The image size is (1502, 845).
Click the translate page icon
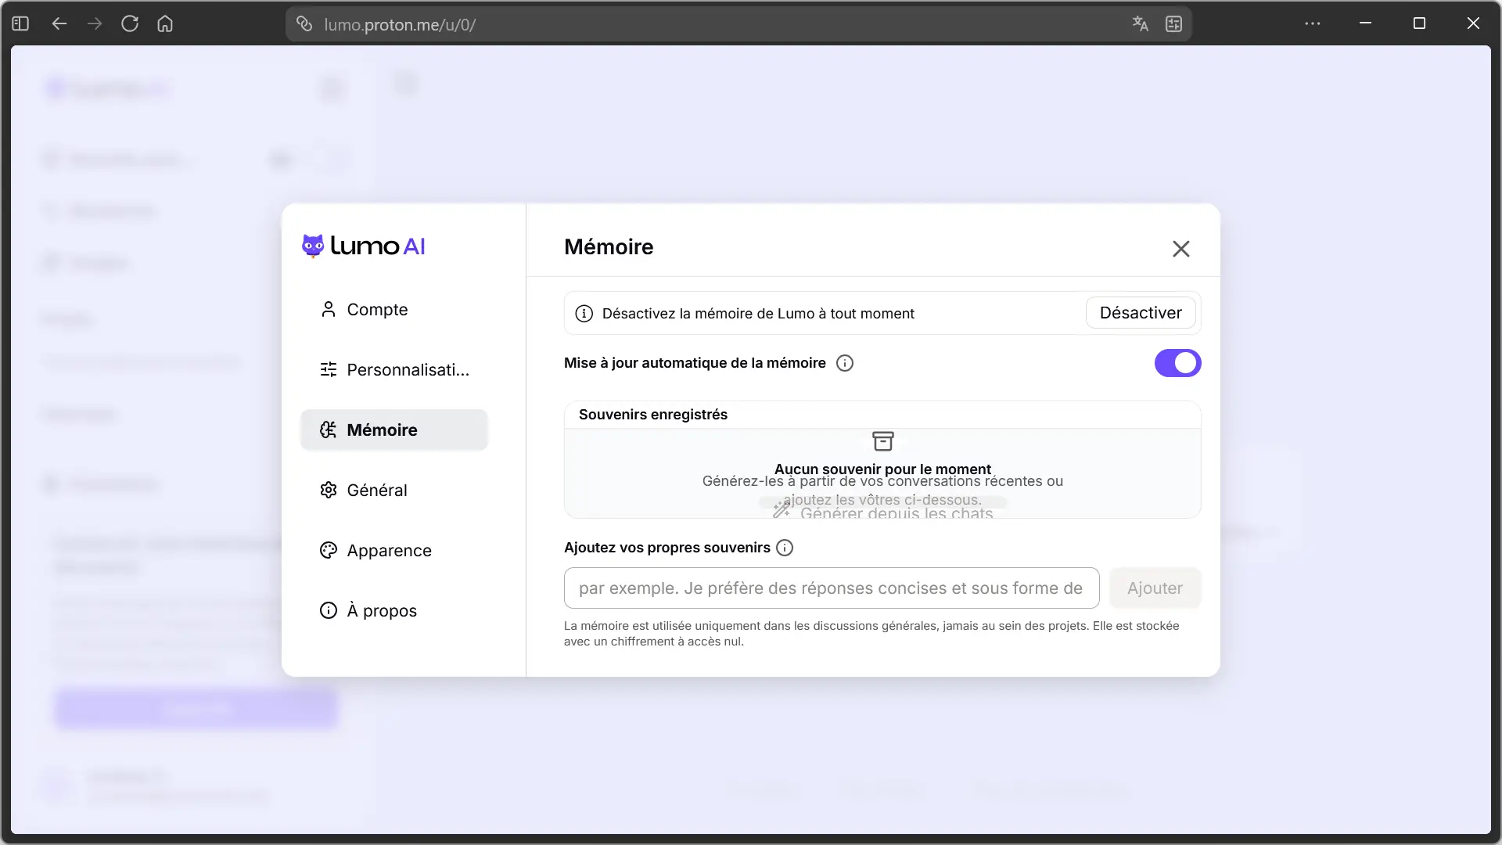coord(1141,24)
